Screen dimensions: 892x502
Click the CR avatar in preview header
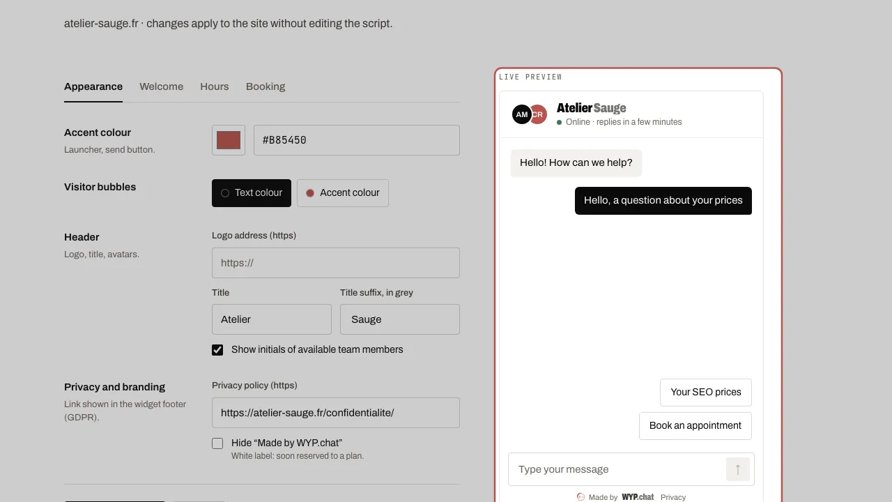point(539,114)
